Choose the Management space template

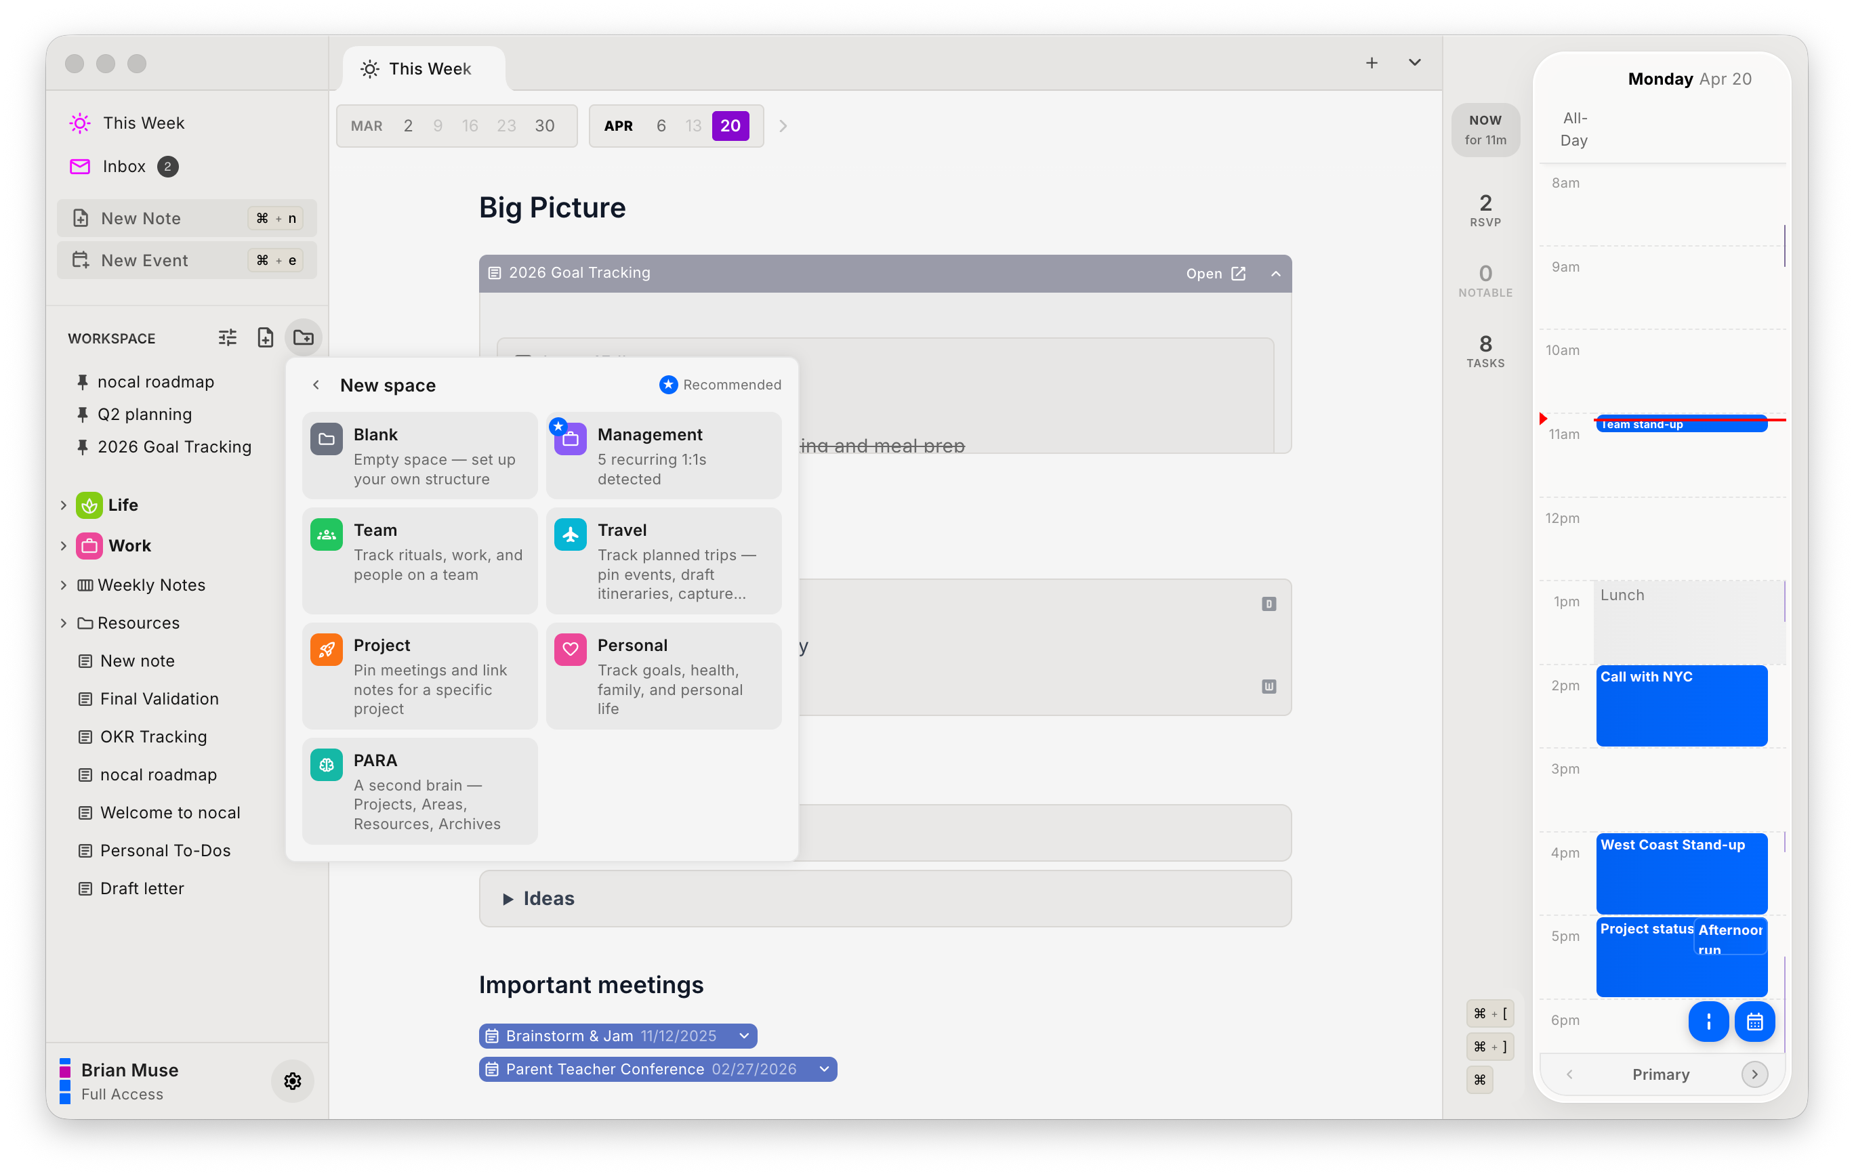pos(663,456)
